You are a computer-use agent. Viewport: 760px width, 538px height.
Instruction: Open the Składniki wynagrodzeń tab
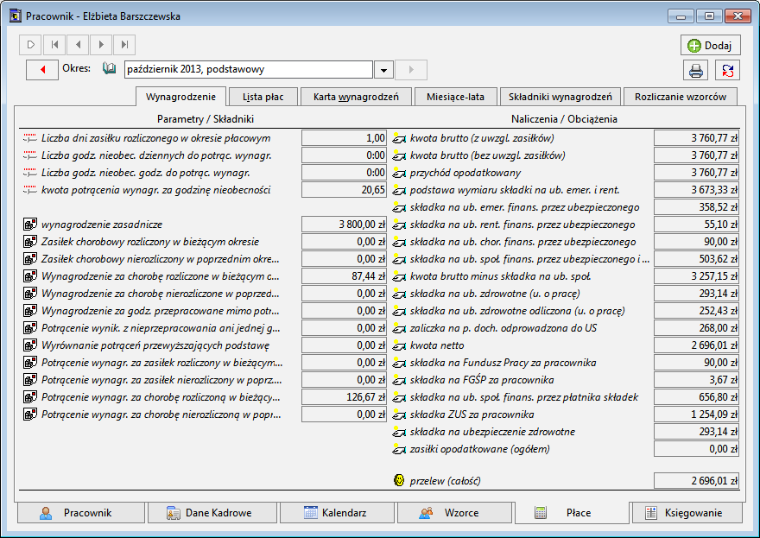(x=560, y=97)
